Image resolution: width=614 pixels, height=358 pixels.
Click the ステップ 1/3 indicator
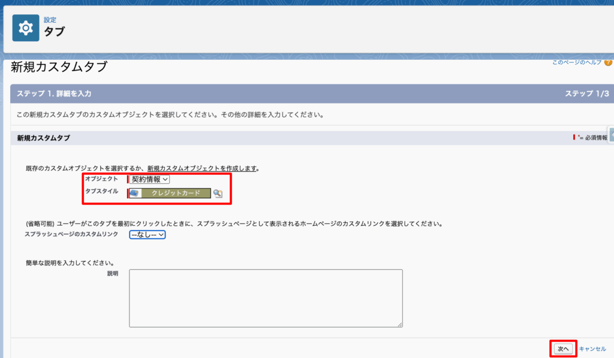[586, 94]
